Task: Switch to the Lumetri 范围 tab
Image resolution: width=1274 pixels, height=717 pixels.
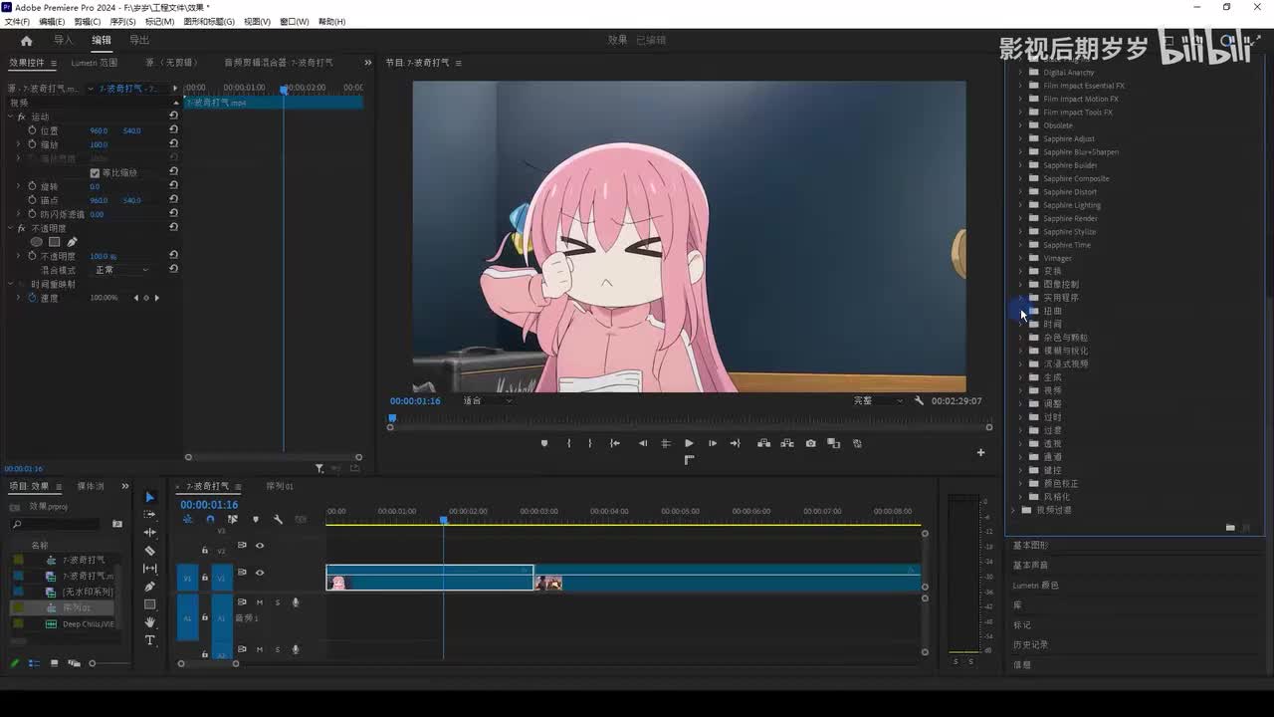Action: [94, 63]
